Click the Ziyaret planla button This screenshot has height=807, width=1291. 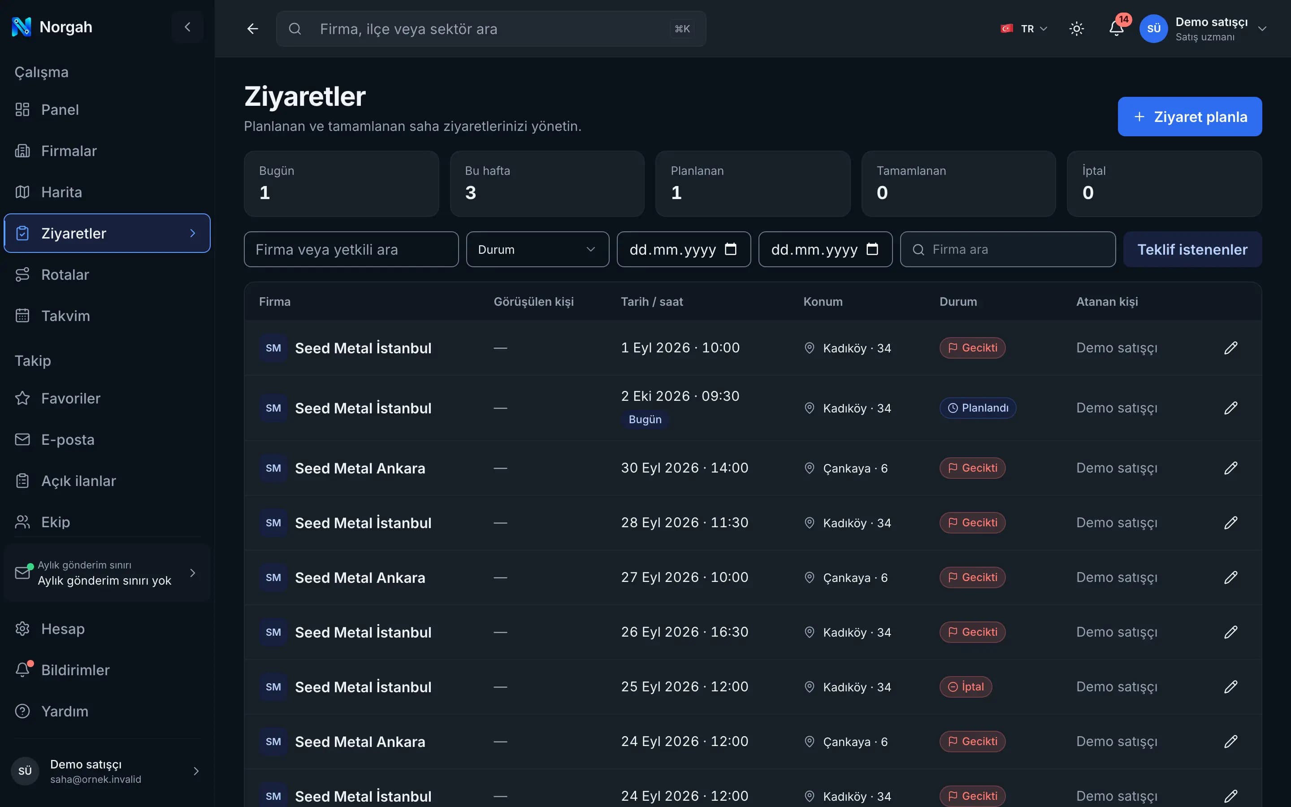pos(1190,117)
